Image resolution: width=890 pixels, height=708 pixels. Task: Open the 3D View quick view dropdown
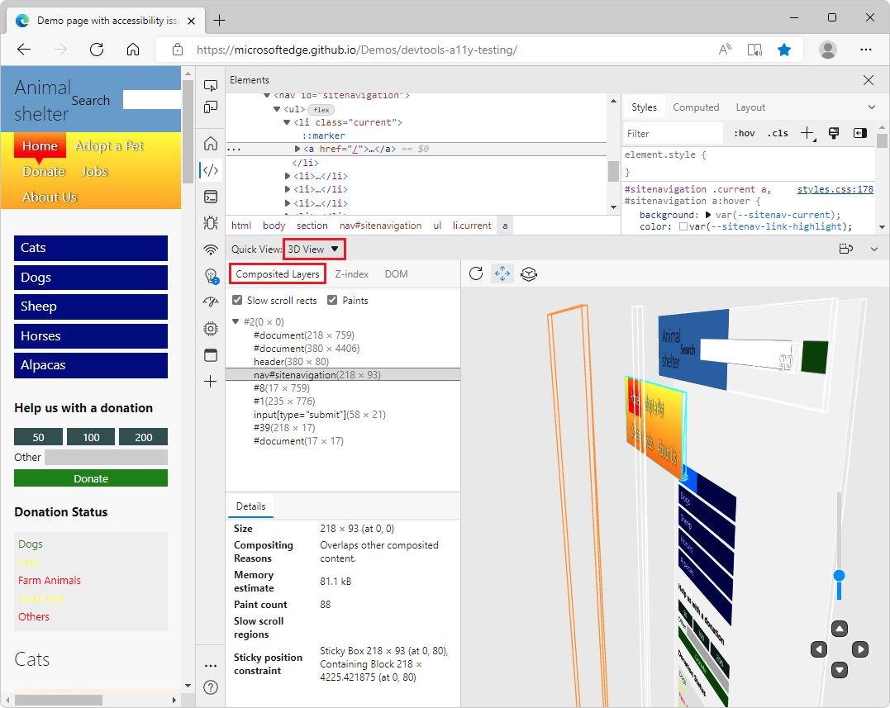pos(313,249)
